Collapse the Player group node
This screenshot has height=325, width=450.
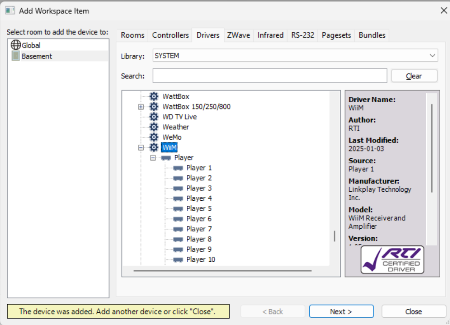(153, 158)
